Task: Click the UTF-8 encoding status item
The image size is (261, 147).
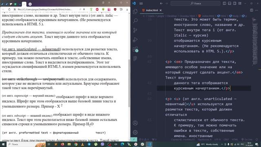Action: 217,139
